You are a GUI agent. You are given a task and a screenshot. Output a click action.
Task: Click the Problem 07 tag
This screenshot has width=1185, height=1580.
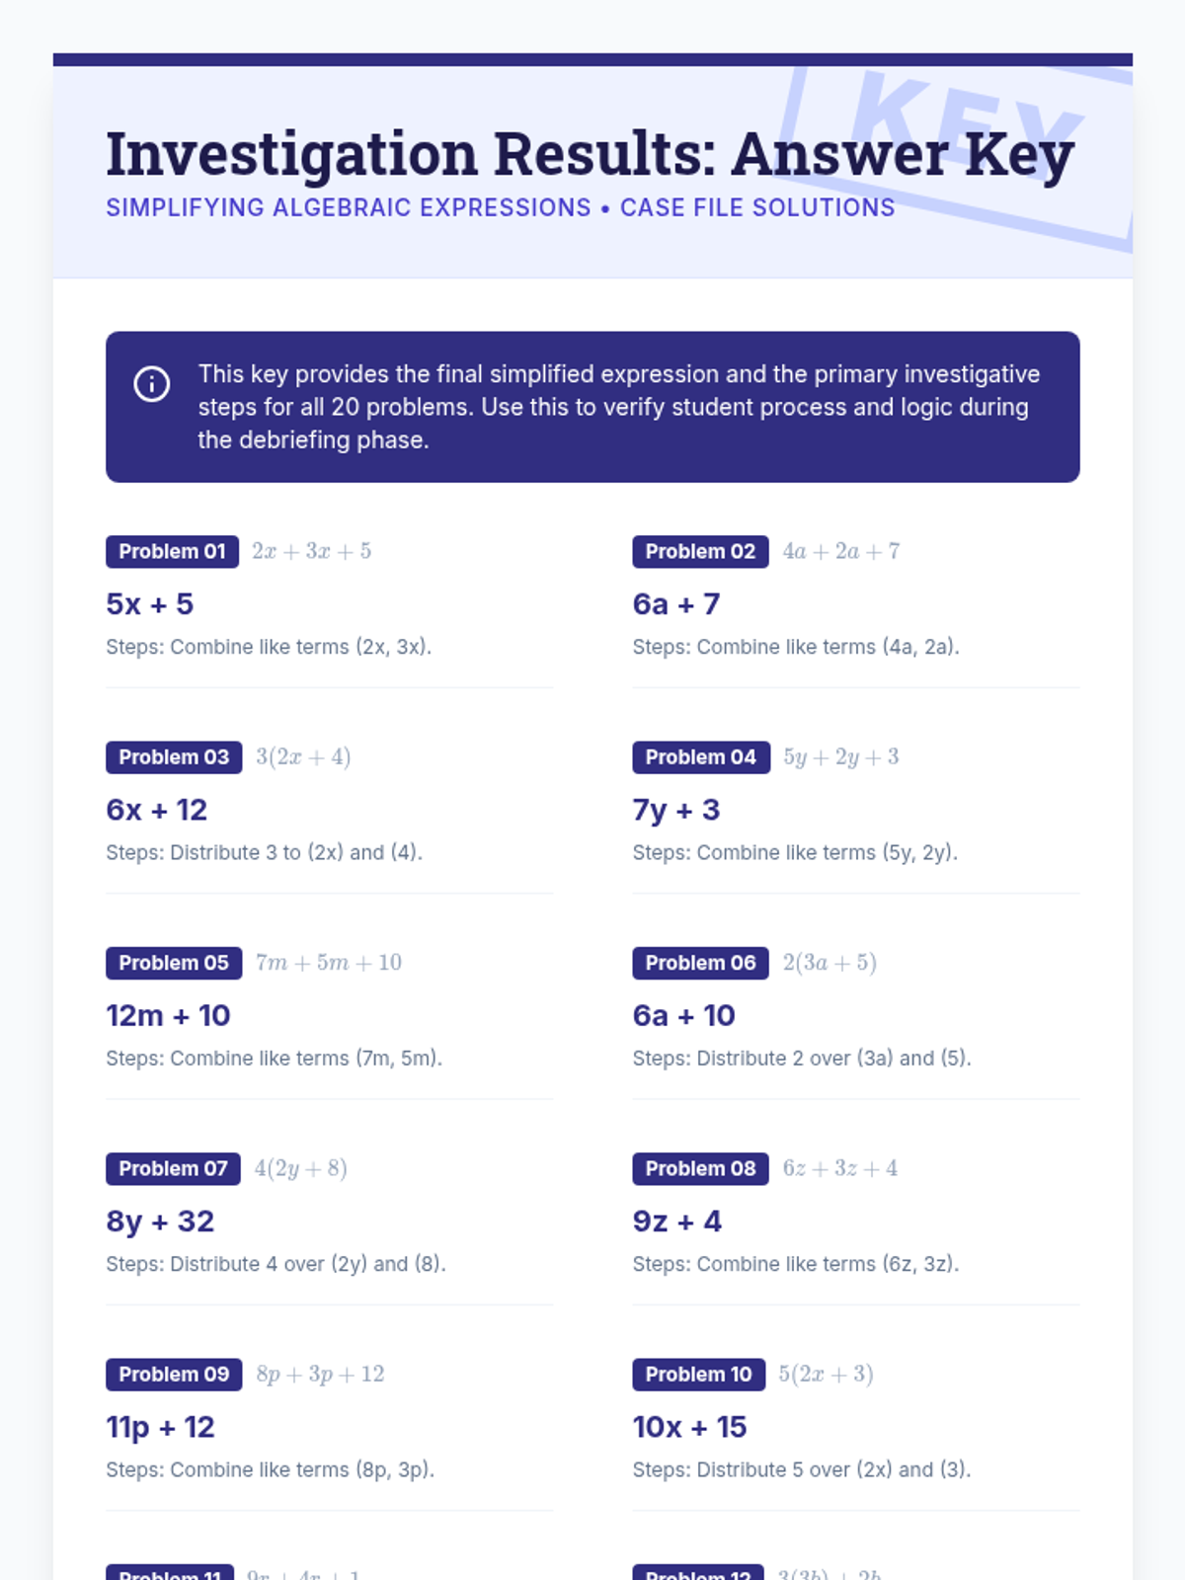tap(173, 1169)
